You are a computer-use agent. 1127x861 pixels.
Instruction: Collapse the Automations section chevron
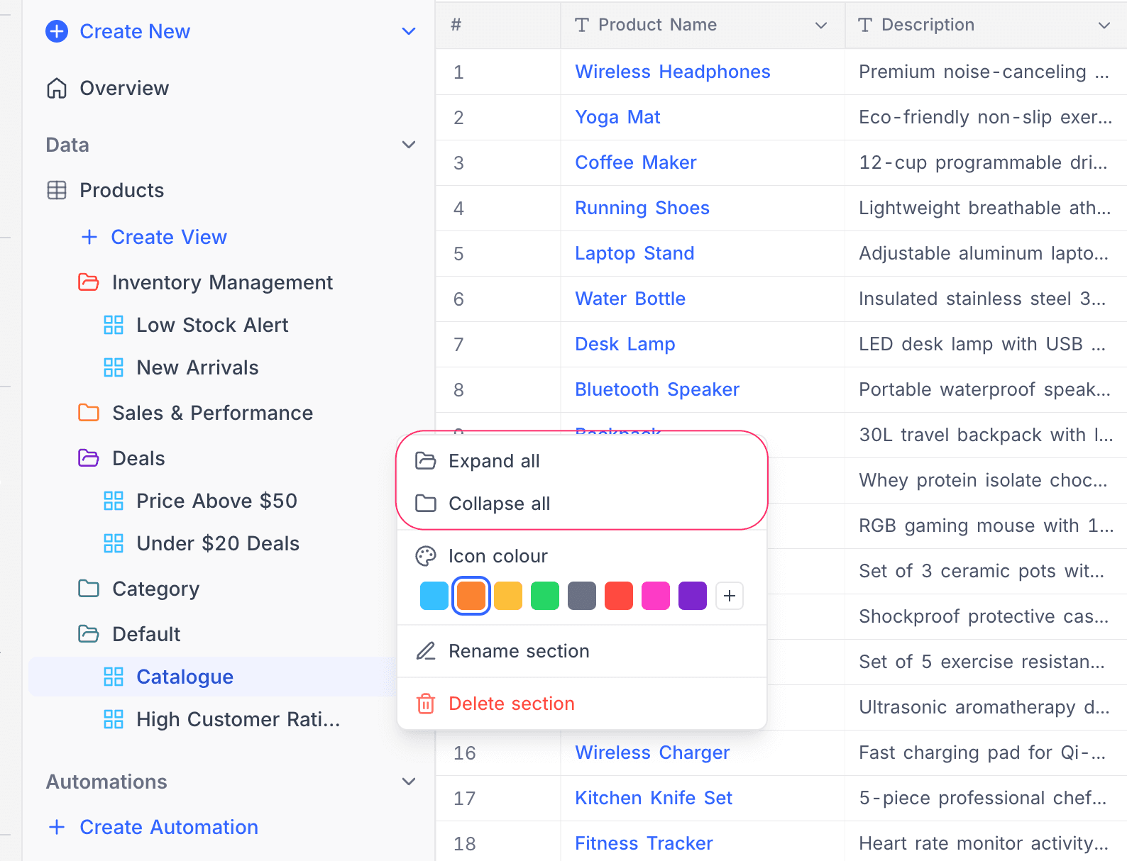[409, 782]
